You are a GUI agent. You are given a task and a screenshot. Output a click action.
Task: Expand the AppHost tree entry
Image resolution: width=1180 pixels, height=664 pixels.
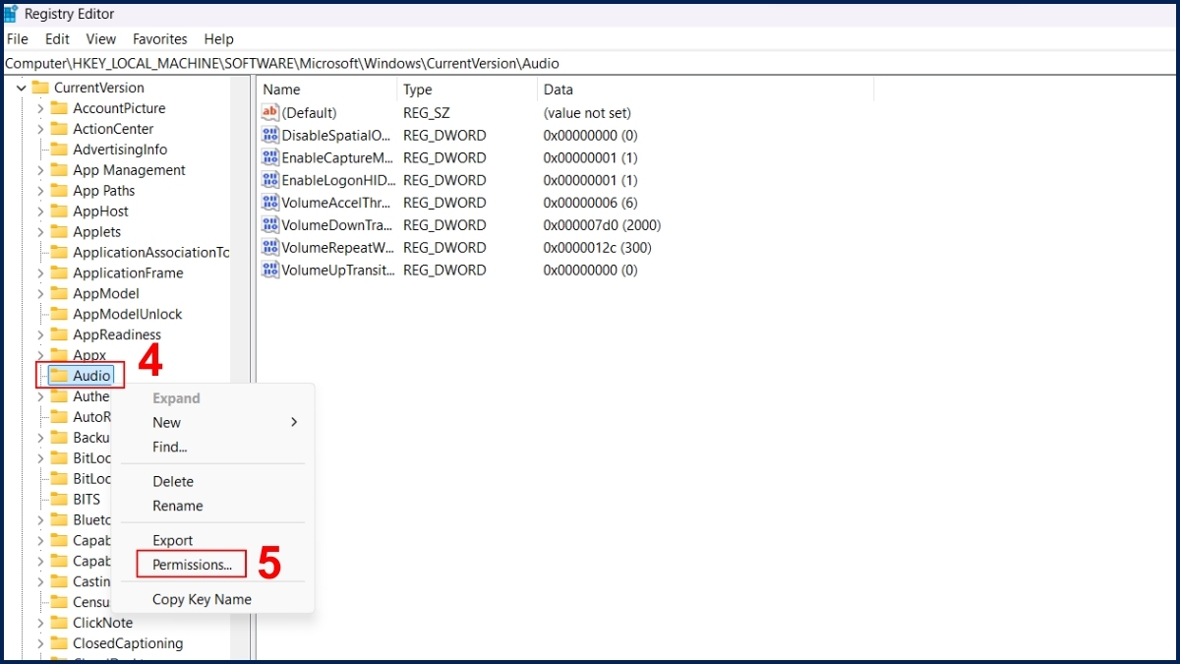click(39, 211)
